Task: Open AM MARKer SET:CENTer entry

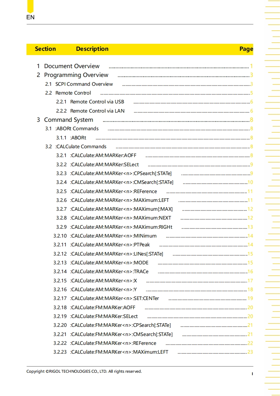Action: [x=114, y=298]
